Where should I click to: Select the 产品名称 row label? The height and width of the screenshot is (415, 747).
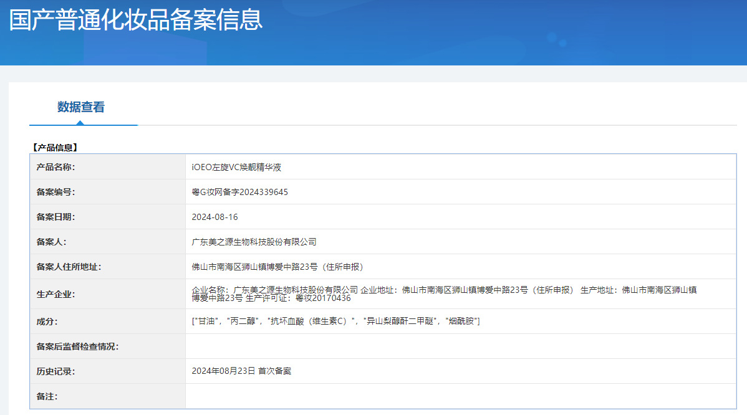[x=55, y=167]
